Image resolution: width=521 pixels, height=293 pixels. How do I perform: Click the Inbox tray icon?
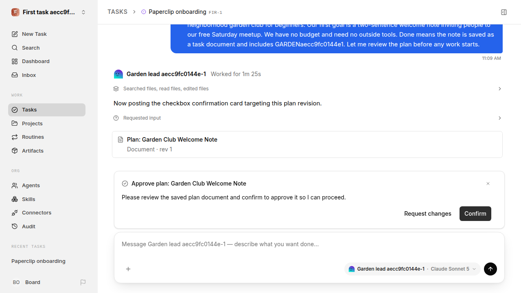coord(15,75)
